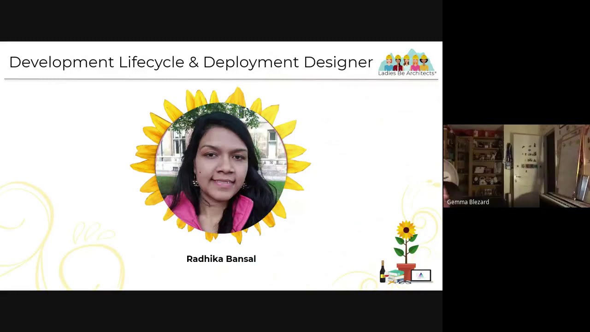
Task: Click the yellow sunflower head above the pot
Action: [x=406, y=230]
